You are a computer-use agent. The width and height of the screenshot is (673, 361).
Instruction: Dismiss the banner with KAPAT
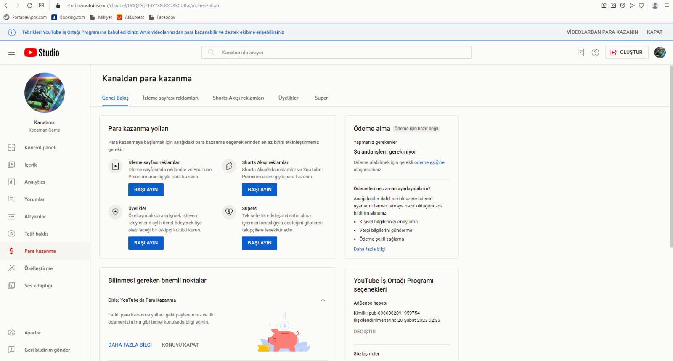coord(654,32)
